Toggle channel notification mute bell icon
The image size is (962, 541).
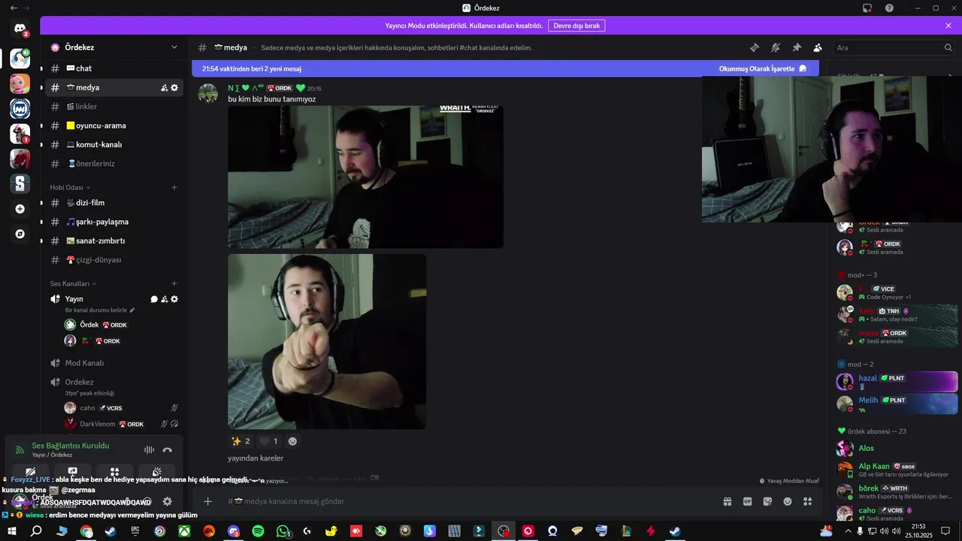tap(776, 47)
